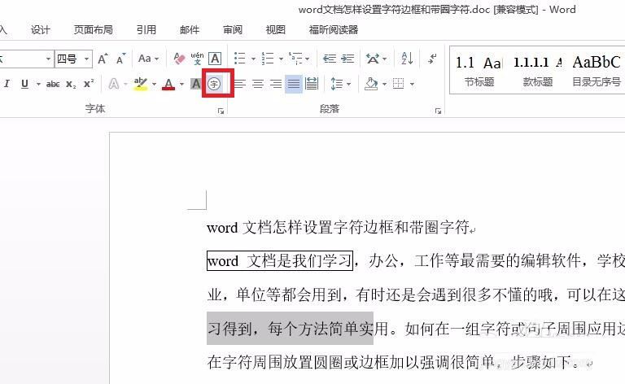Expand the numbering library arrow

[x=281, y=59]
